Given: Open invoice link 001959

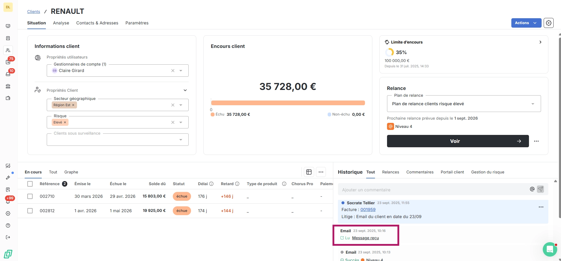Looking at the screenshot, I should (x=368, y=210).
